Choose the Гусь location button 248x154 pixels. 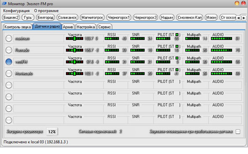click(x=28, y=17)
